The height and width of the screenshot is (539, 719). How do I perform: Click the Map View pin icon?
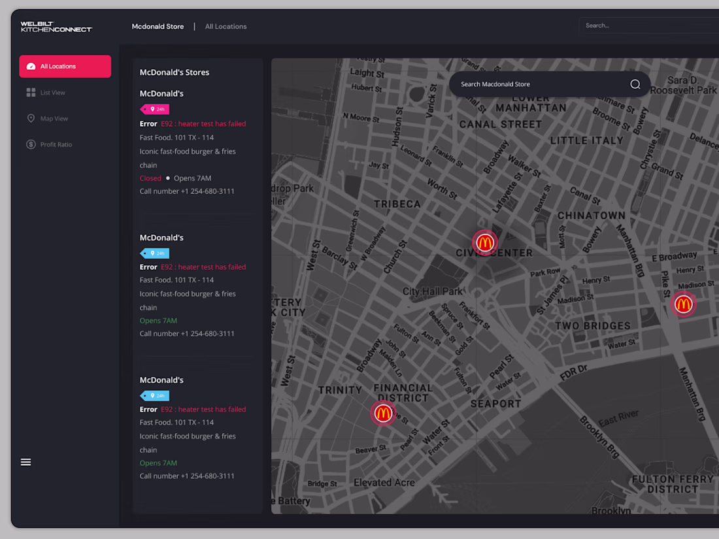pos(31,119)
